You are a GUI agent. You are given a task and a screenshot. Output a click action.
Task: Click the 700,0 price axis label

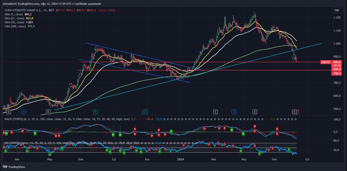click(337, 83)
